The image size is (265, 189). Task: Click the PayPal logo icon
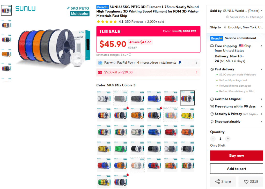click(x=180, y=63)
